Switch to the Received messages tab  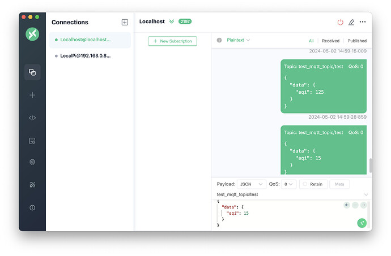click(331, 41)
